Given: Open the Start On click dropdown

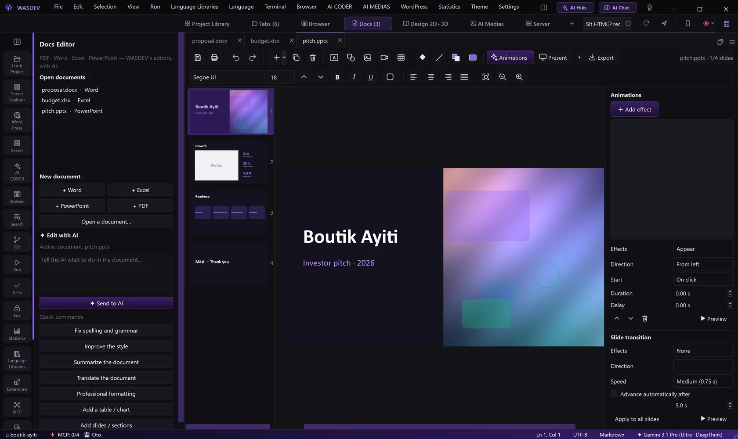Looking at the screenshot, I should click(x=703, y=280).
